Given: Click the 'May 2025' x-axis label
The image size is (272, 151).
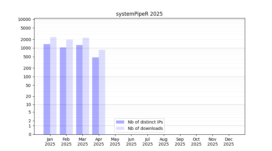Looking at the screenshot, I should coord(115,142).
